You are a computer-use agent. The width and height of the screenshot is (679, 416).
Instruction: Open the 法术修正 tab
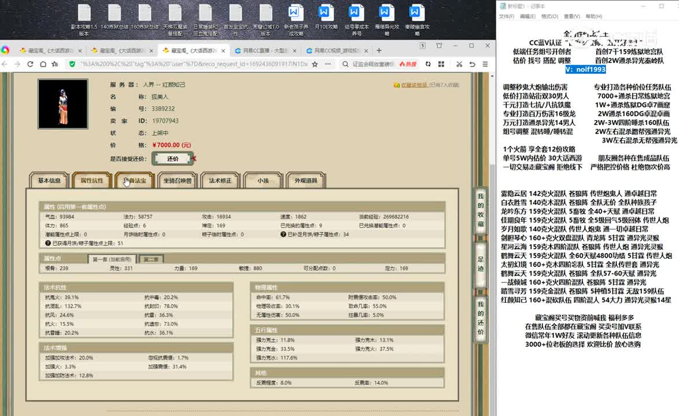(220, 180)
